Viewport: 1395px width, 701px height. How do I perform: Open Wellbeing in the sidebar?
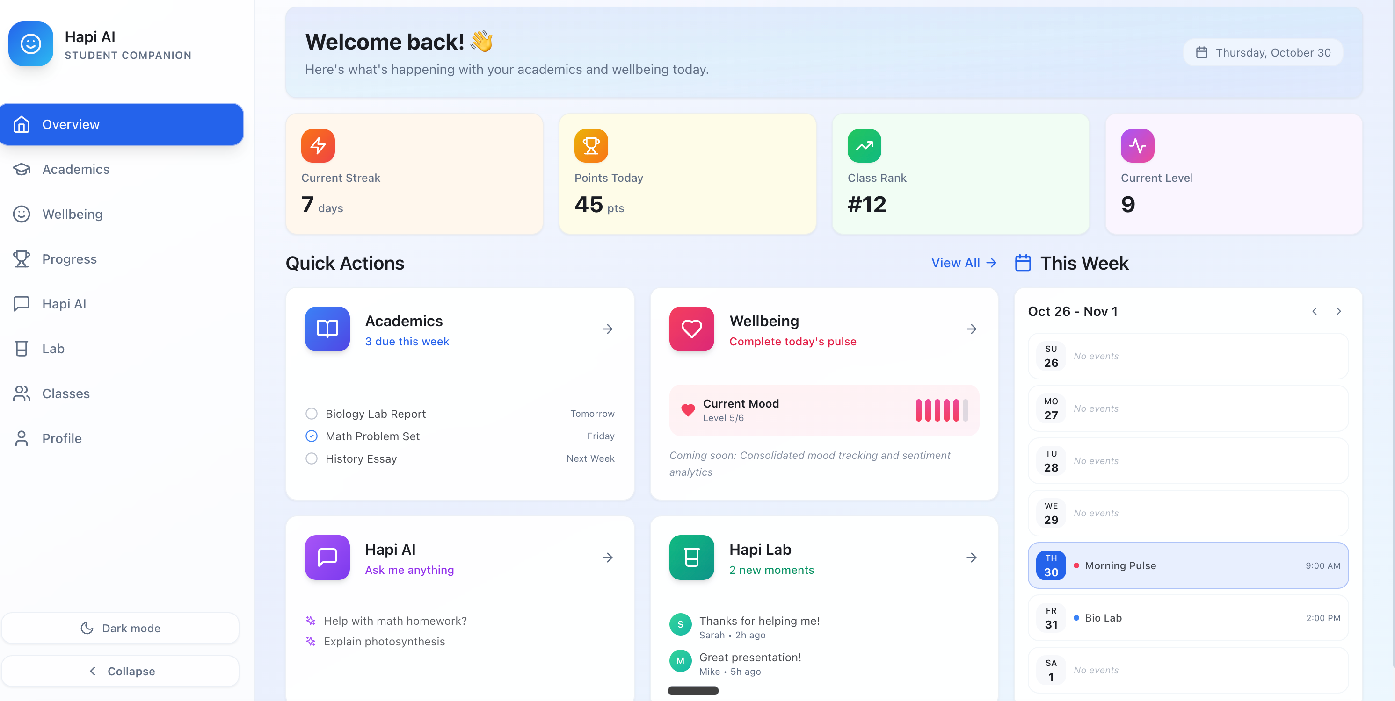(x=72, y=214)
